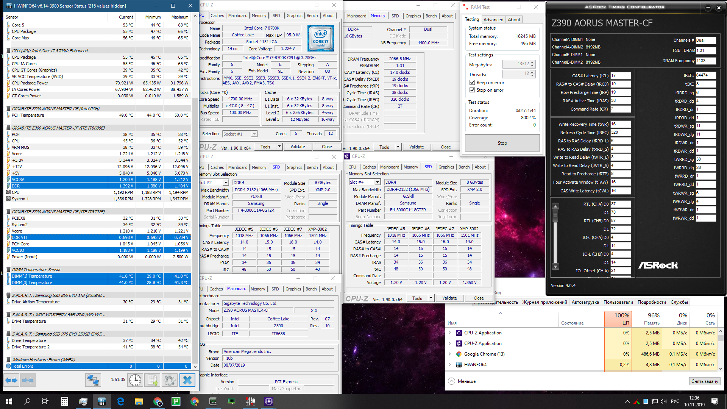Click HWiNFO logging sheet plus icon
Image resolution: width=727 pixels, height=409 pixels.
pos(153,380)
